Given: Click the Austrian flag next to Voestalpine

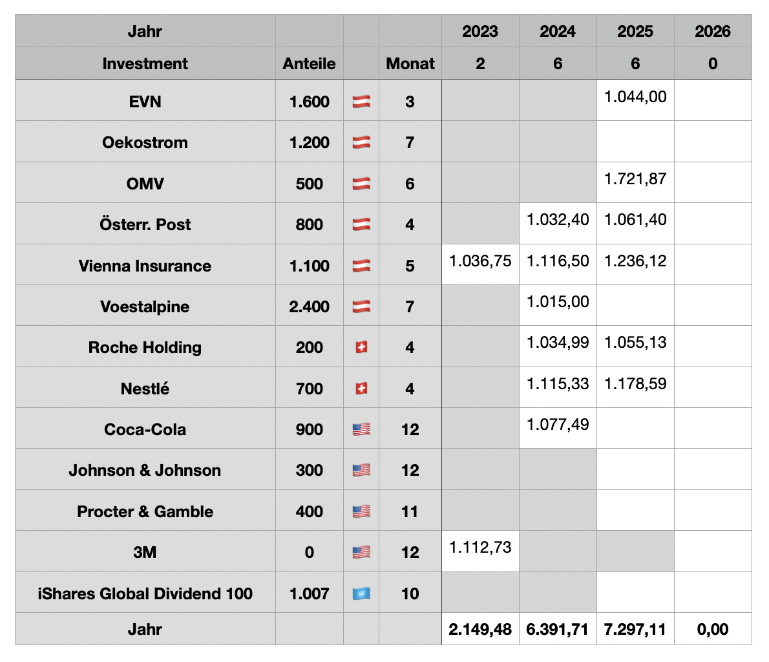Looking at the screenshot, I should point(361,306).
